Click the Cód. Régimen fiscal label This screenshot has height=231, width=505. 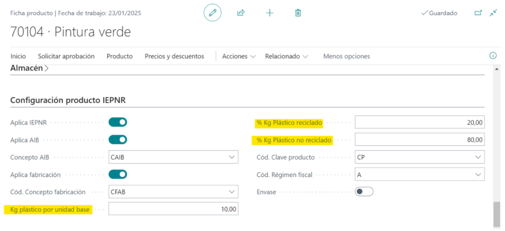[284, 175]
